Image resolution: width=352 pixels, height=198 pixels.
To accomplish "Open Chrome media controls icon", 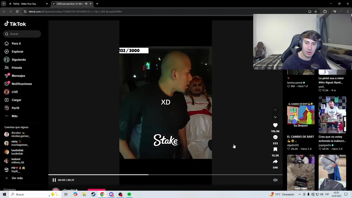I will [x=335, y=12].
